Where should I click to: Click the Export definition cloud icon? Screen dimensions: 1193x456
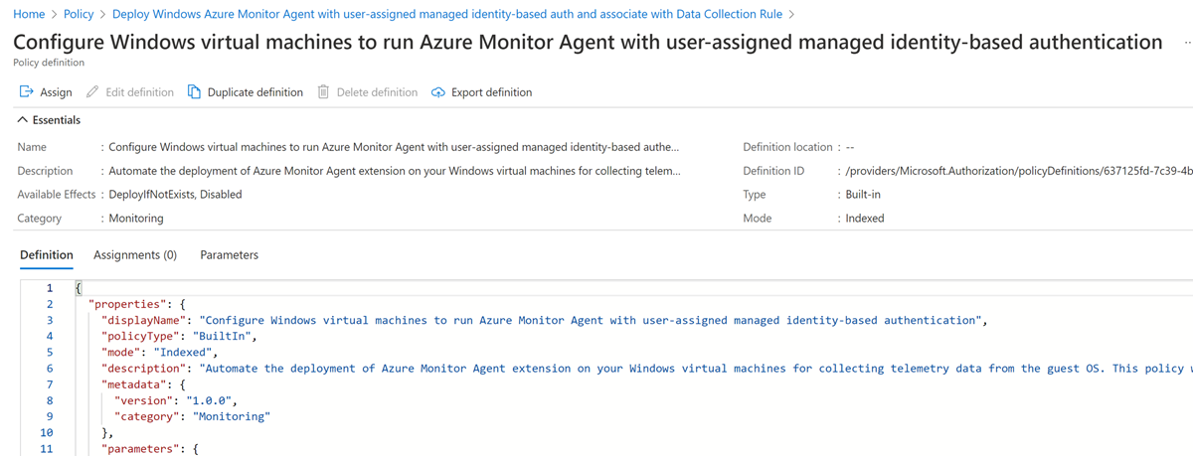click(x=438, y=92)
